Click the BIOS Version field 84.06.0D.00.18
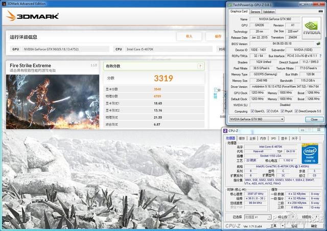The height and width of the screenshot is (231, 327). (282, 43)
